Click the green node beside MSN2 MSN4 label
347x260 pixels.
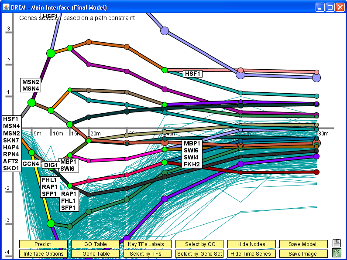tap(32, 102)
